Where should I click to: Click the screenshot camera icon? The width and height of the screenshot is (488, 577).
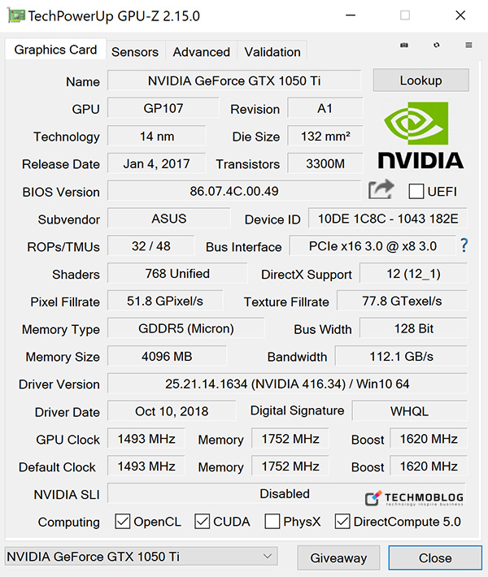tap(404, 46)
